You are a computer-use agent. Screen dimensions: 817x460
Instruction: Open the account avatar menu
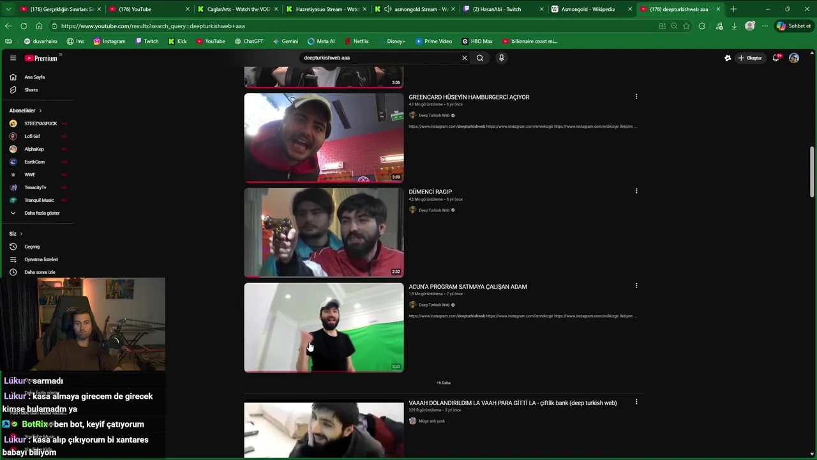(794, 58)
